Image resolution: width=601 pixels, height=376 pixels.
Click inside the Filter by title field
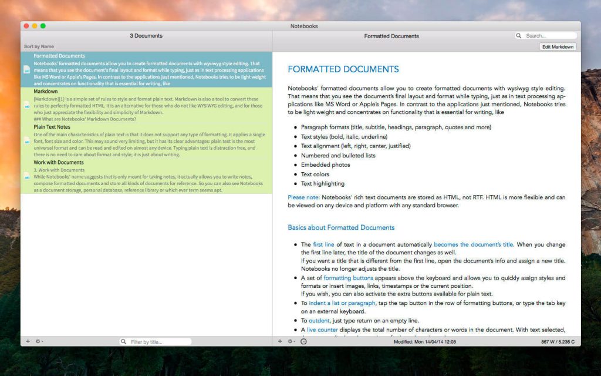pyautogui.click(x=156, y=341)
